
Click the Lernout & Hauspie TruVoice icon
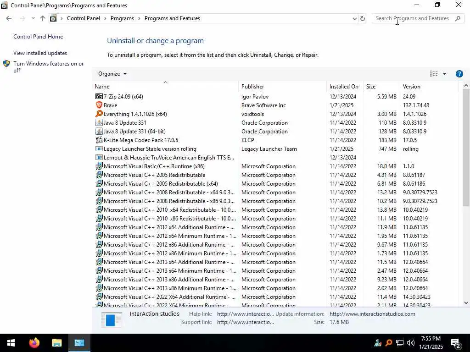pyautogui.click(x=99, y=157)
